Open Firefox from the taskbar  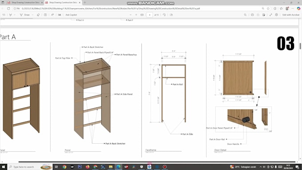pyautogui.click(x=87, y=167)
